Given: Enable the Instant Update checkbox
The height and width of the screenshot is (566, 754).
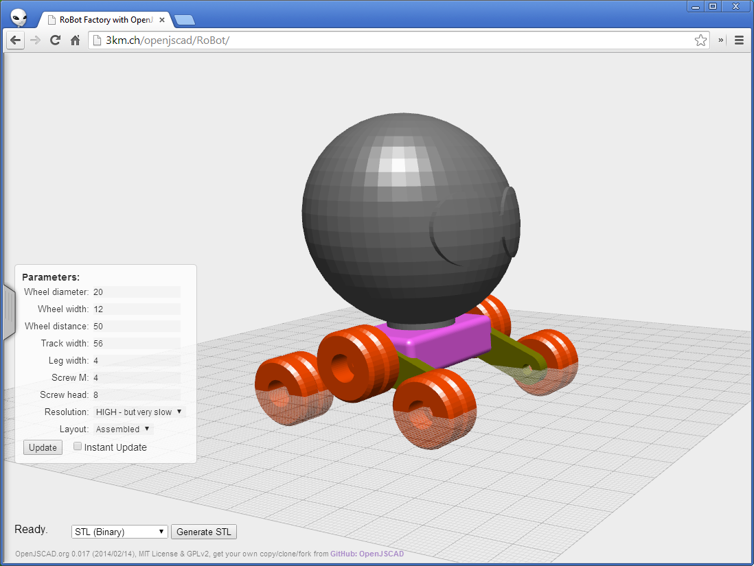Looking at the screenshot, I should (78, 447).
